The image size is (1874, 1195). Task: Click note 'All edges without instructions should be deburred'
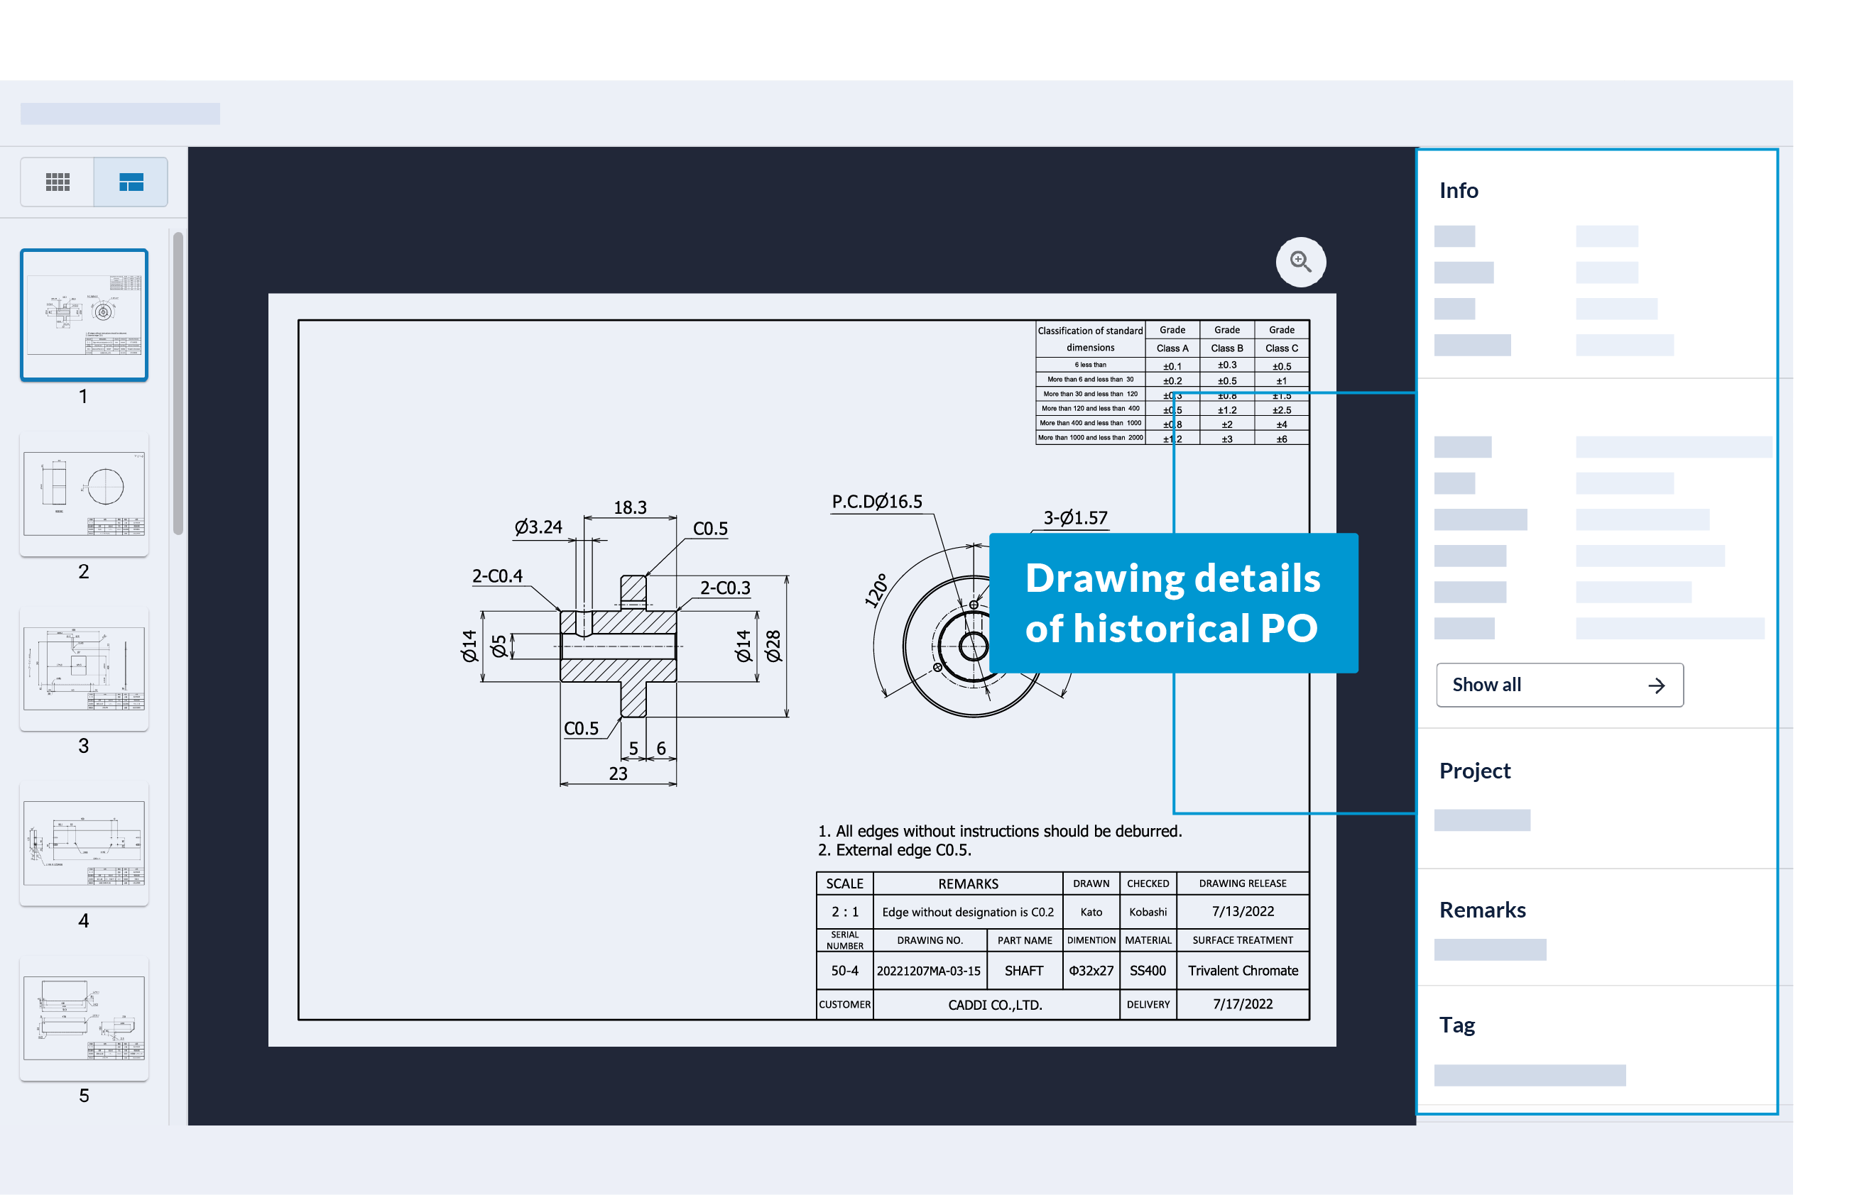(1000, 831)
